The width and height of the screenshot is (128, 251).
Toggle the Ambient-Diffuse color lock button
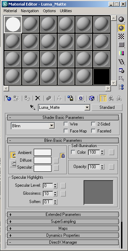coord(13,155)
